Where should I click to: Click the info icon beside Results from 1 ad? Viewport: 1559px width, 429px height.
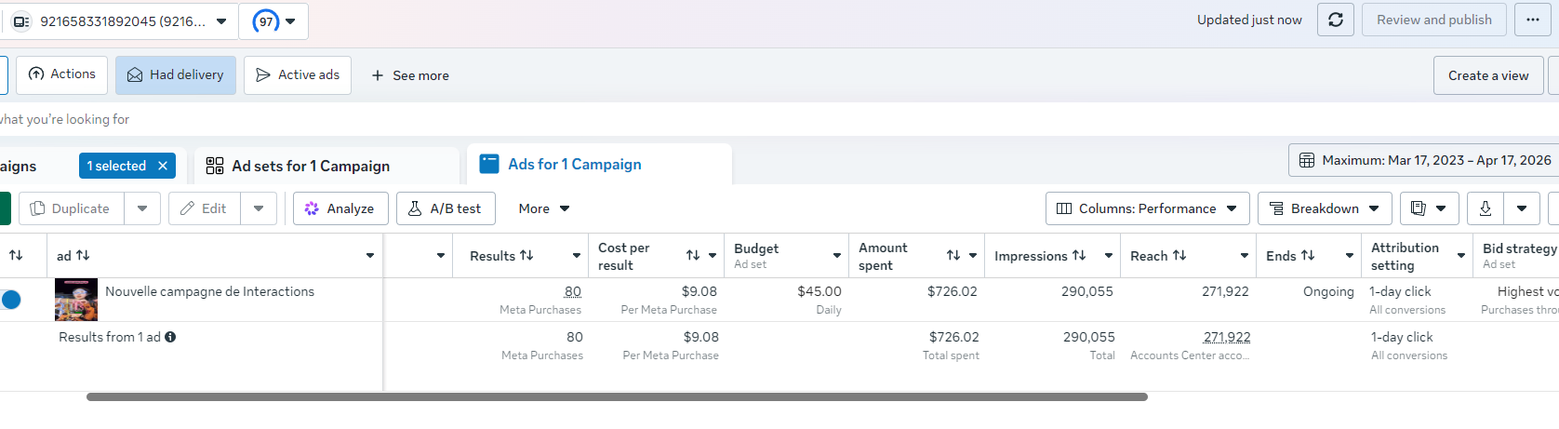coord(170,337)
